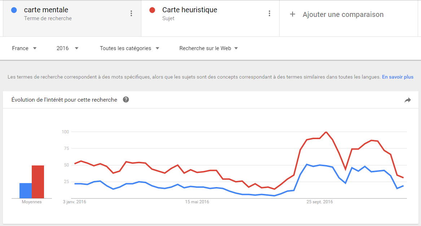Click the red Moyennes average bar

[x=38, y=182]
